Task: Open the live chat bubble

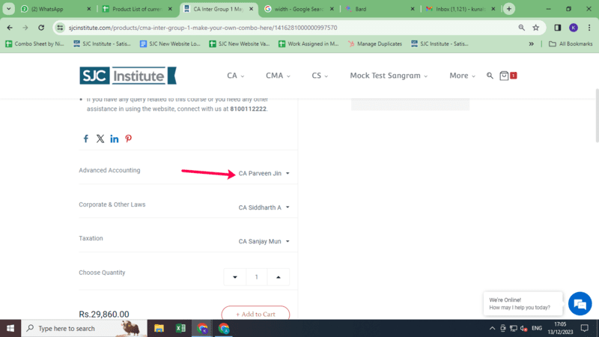Action: click(x=580, y=303)
